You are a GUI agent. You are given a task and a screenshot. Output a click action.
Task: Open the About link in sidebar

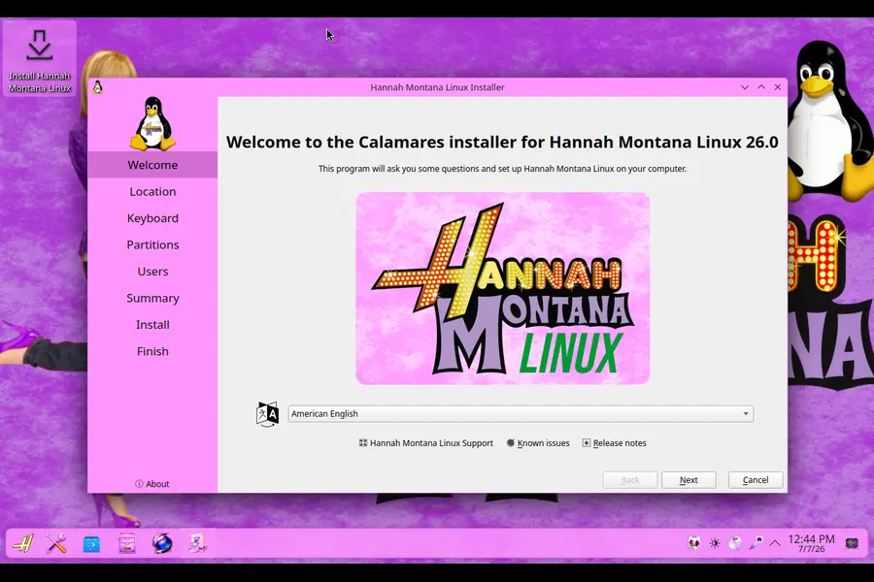pyautogui.click(x=152, y=484)
